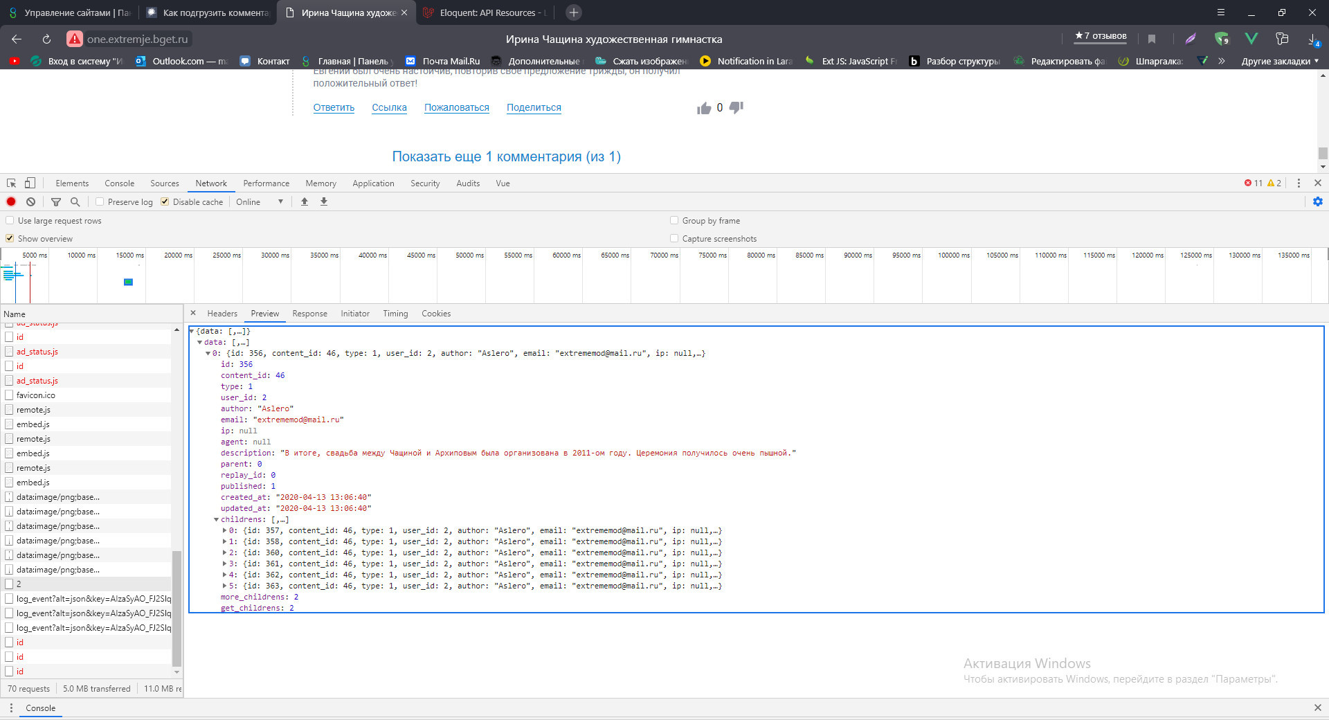
Task: Click the green bar in the overview timeline
Action: pos(128,282)
